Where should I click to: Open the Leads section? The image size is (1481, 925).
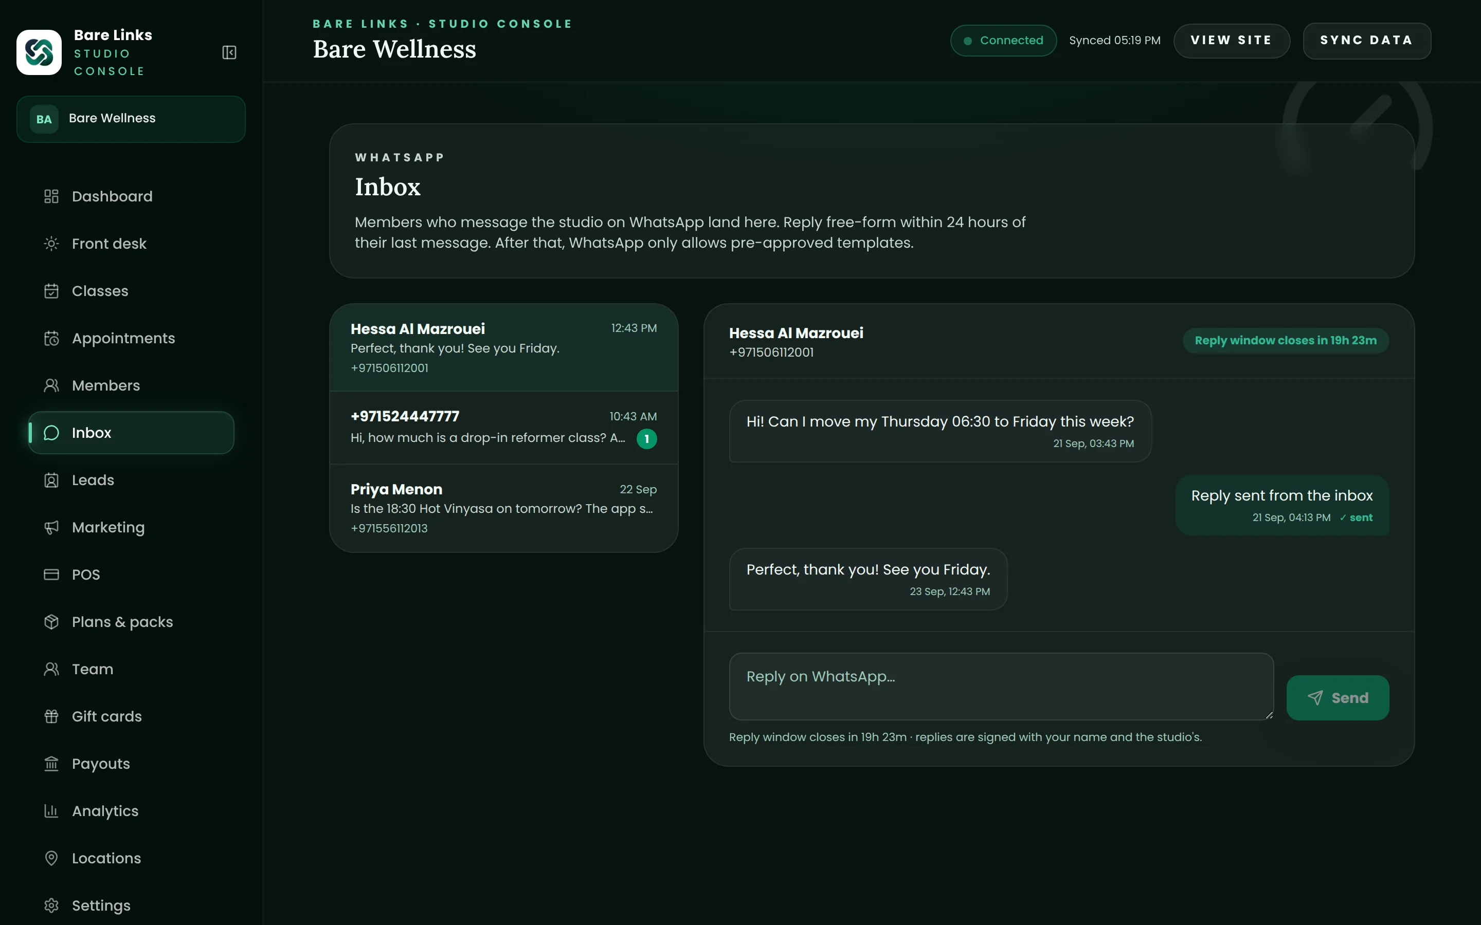pyautogui.click(x=131, y=480)
